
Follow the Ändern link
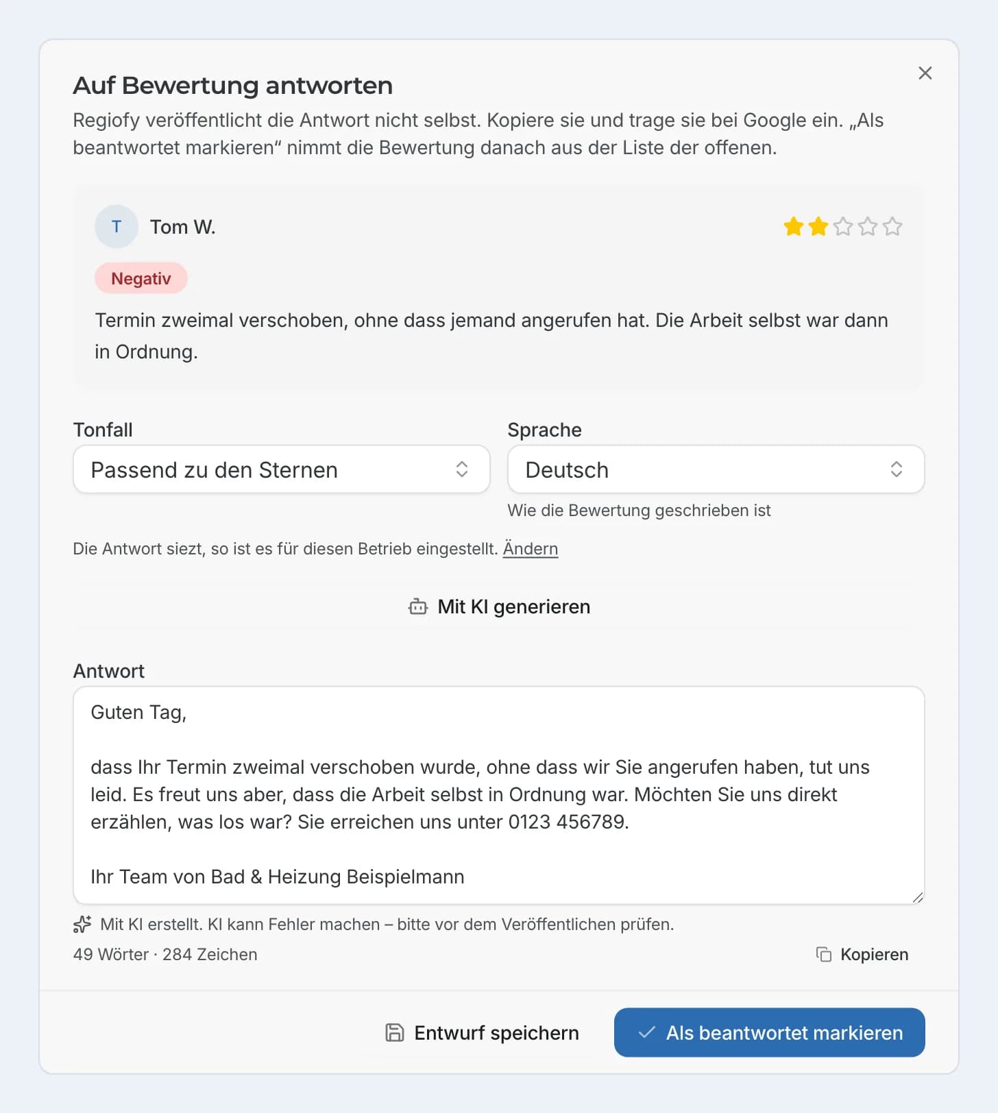(x=531, y=549)
